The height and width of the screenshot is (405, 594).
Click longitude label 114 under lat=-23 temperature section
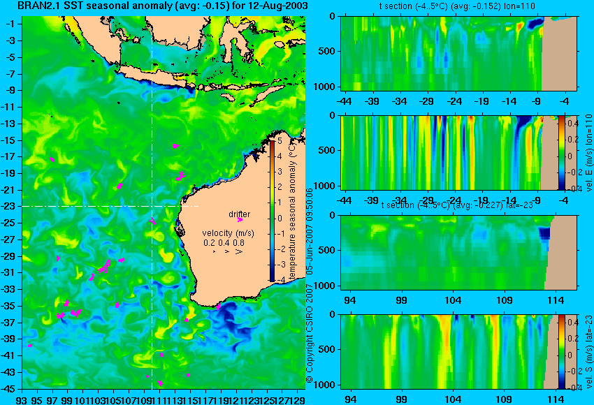556,300
